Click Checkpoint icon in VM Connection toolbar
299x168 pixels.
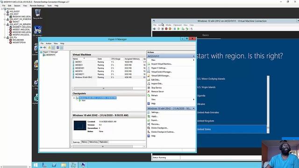(183, 29)
